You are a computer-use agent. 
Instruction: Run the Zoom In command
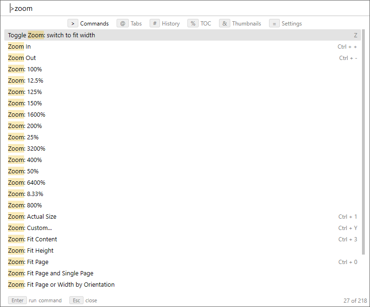(183, 46)
